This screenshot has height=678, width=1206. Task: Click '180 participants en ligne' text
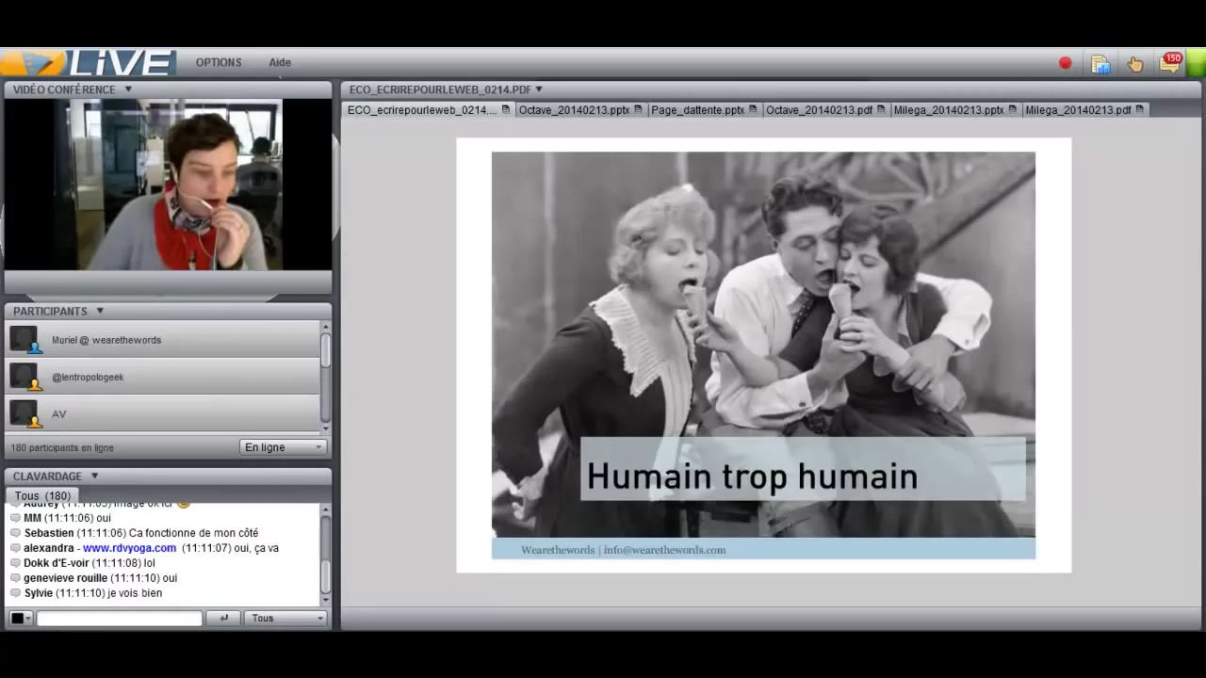pos(62,448)
